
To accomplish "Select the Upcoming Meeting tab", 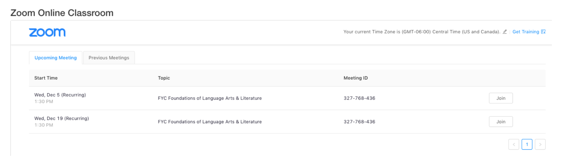I will coord(56,58).
